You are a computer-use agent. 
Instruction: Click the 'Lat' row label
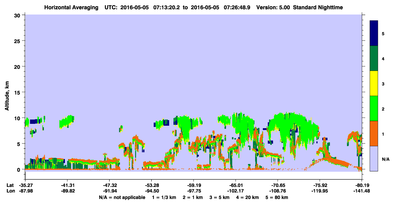(x=10, y=185)
